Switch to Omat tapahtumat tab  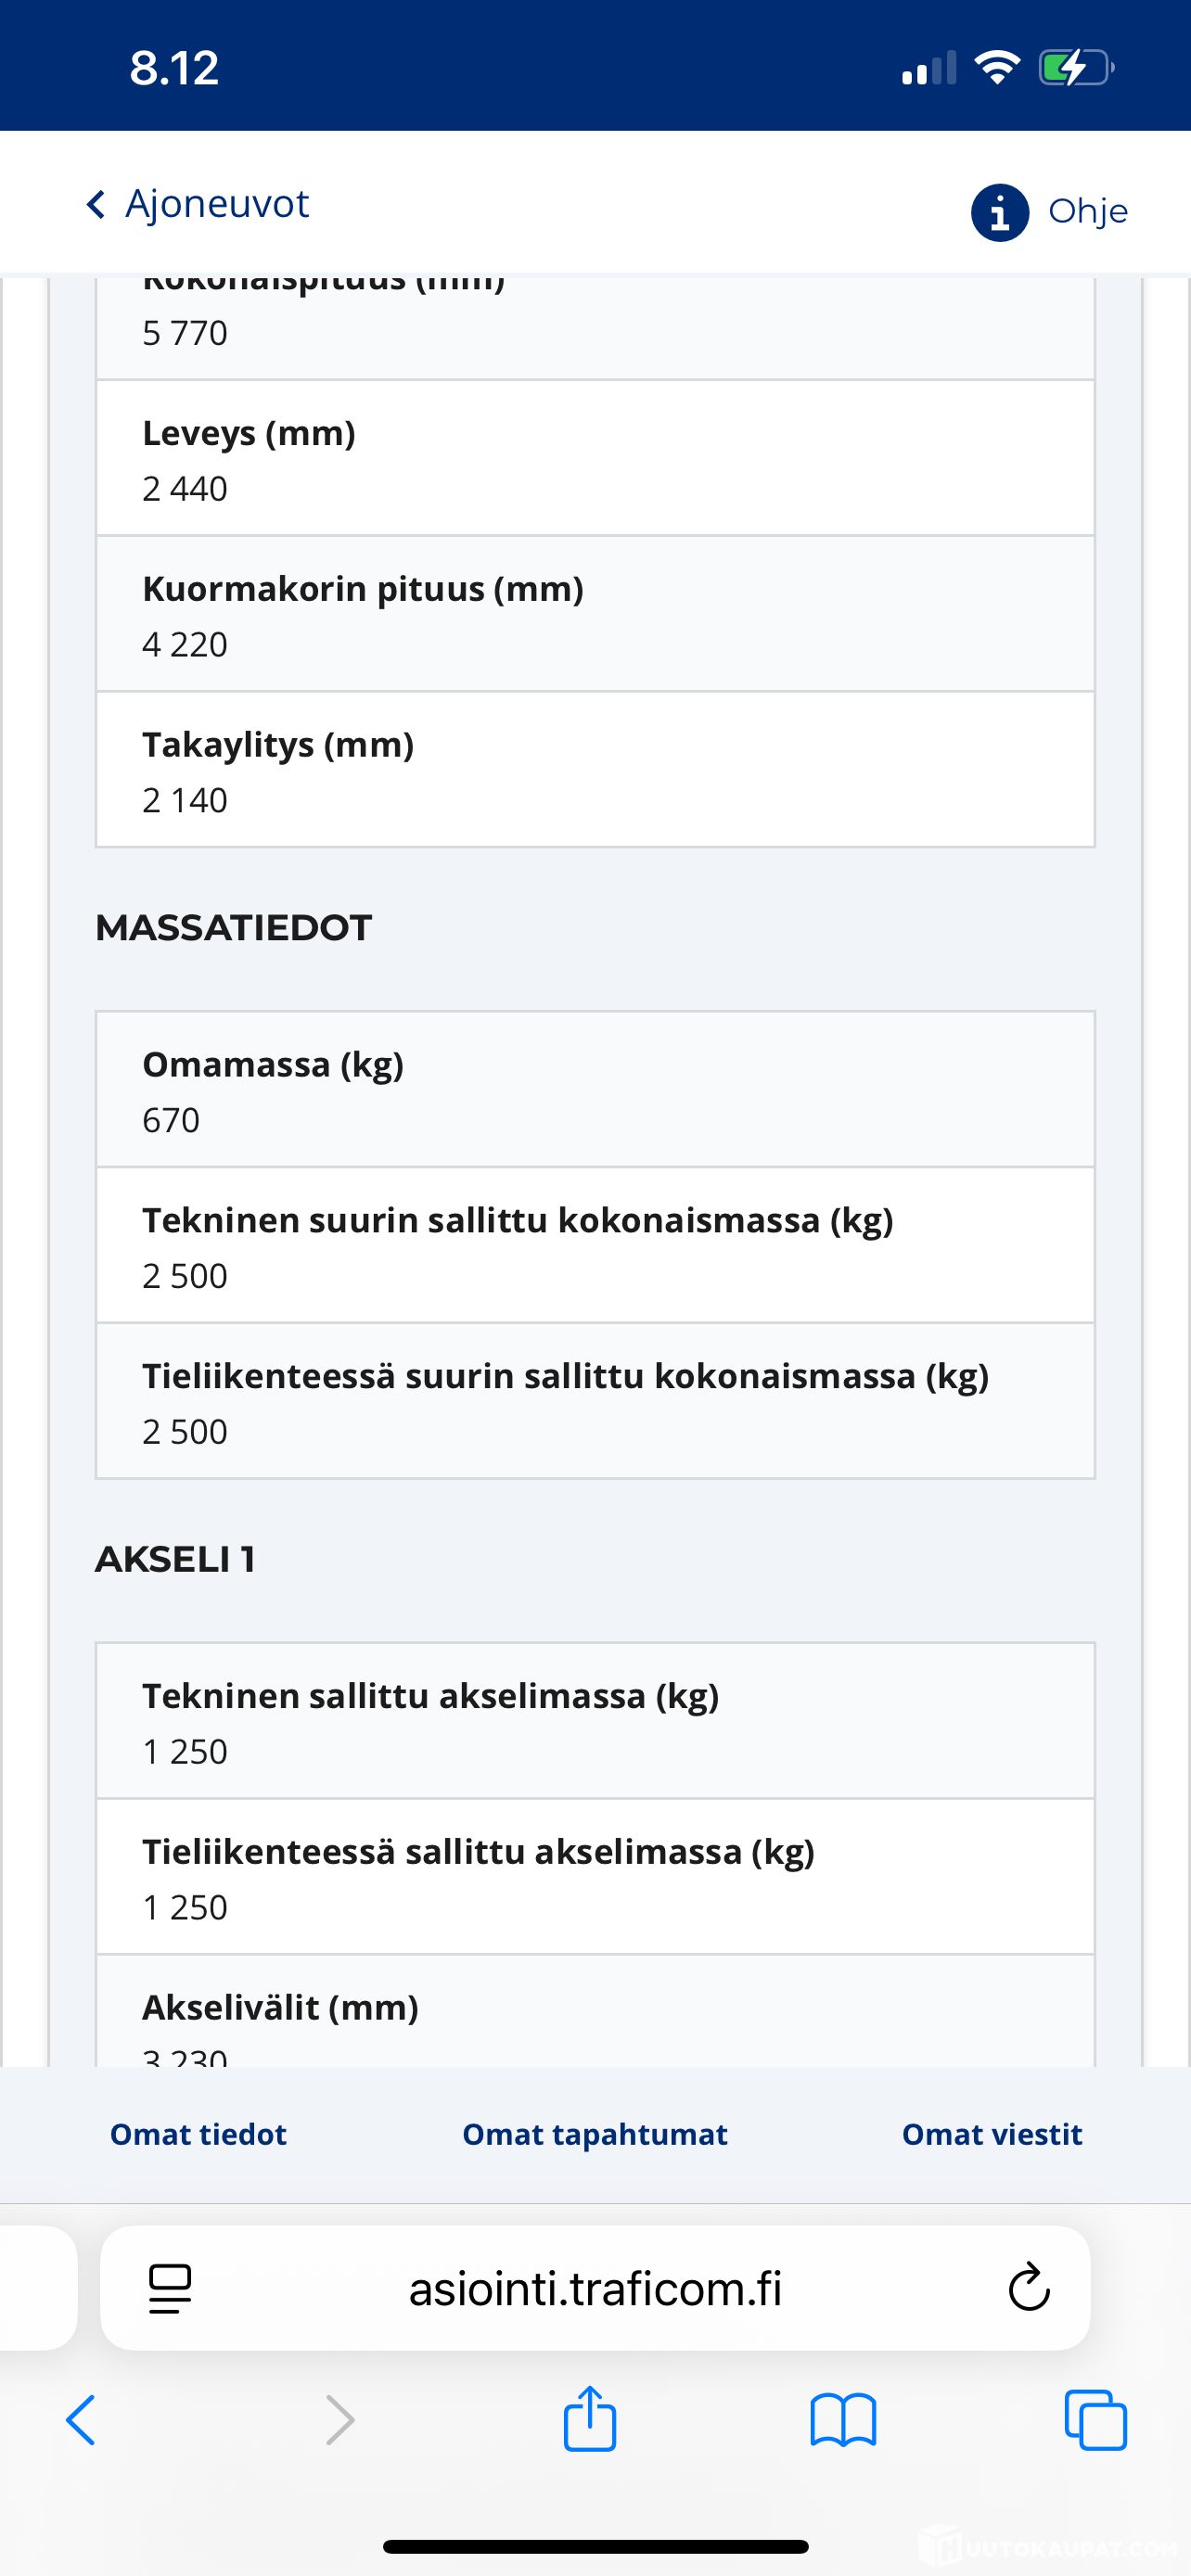595,2134
